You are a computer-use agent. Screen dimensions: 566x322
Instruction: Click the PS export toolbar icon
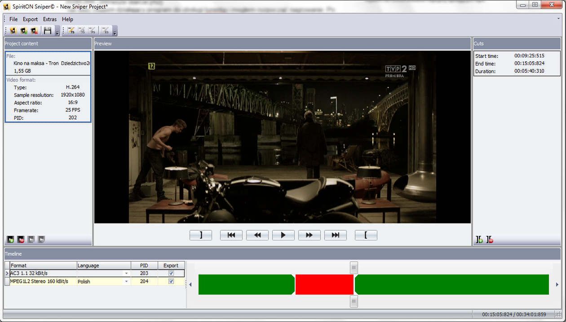coord(92,30)
